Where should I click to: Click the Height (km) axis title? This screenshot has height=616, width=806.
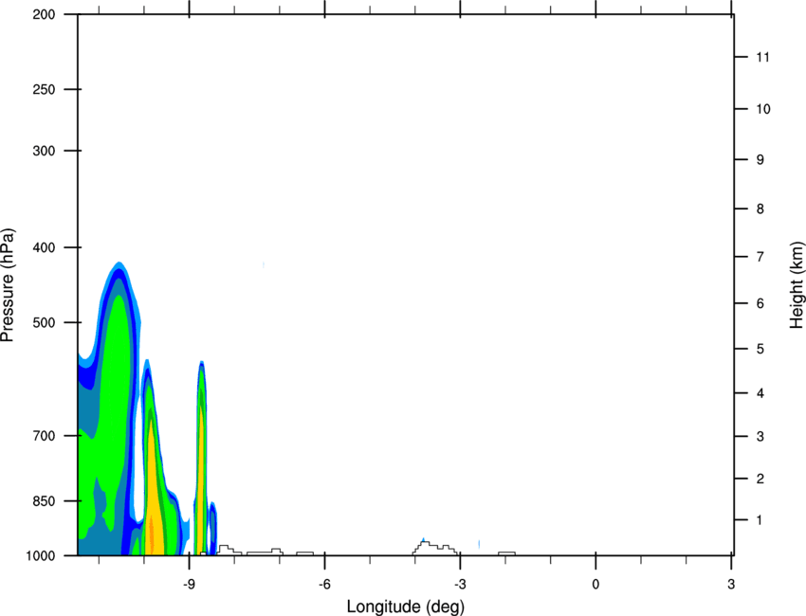pos(797,285)
